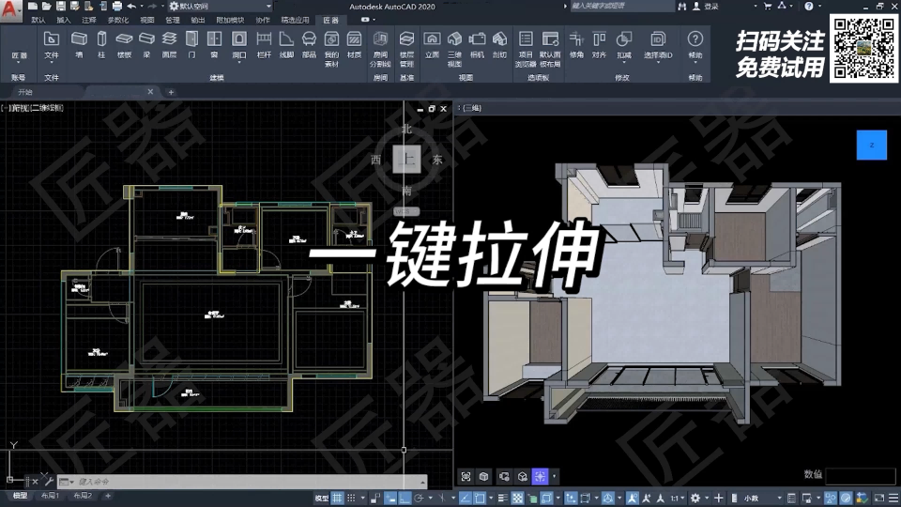Click the 数值 value input field
This screenshot has height=507, width=901.
pyautogui.click(x=861, y=475)
